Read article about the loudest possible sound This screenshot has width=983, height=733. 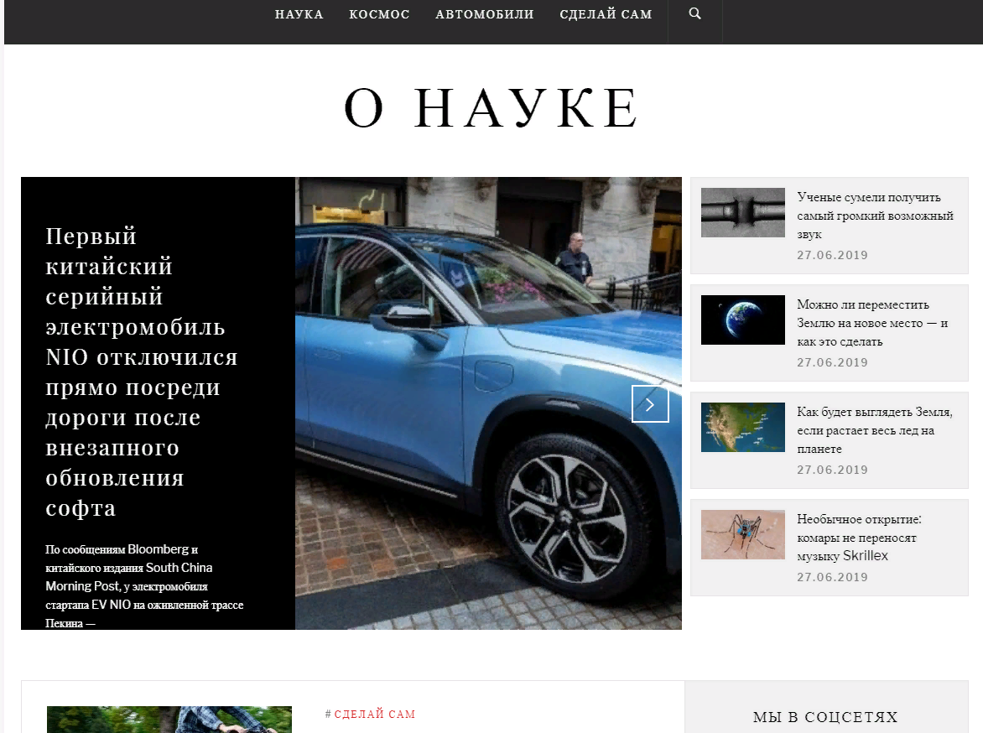click(875, 215)
